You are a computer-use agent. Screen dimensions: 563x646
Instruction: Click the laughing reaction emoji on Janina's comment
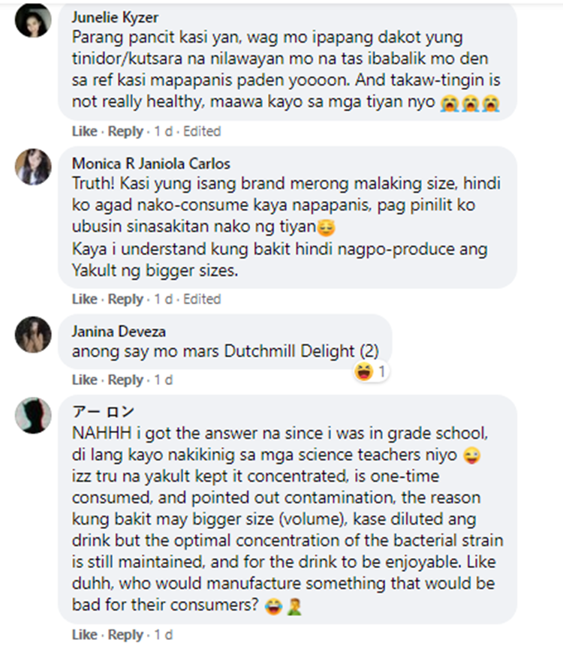365,371
